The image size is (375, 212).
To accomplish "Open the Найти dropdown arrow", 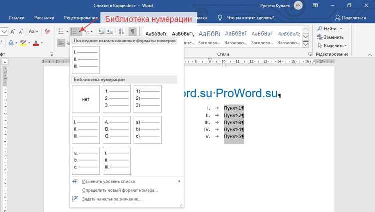I will point(341,29).
